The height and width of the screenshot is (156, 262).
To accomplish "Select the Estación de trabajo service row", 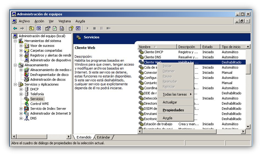I will click(192, 124).
